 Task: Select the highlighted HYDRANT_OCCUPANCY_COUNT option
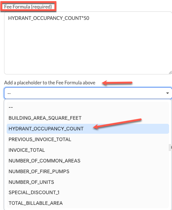[88, 129]
